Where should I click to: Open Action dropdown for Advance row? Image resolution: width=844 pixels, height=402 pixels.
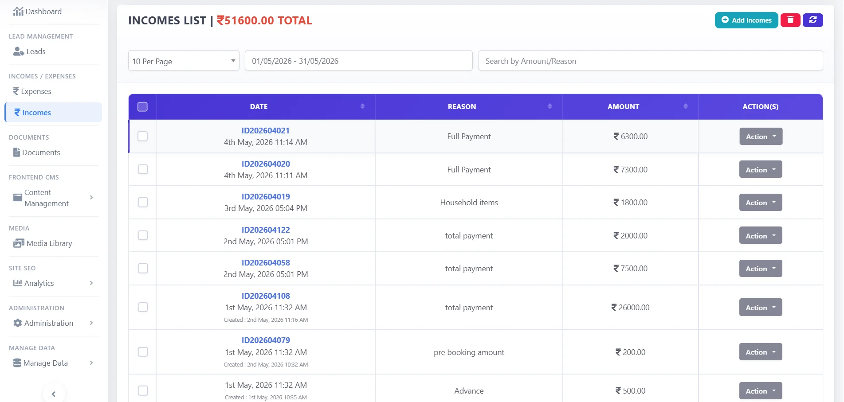(761, 391)
